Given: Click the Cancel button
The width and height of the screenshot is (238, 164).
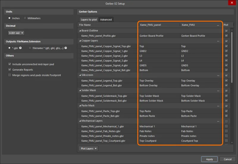Looking at the screenshot, I should [228, 159].
